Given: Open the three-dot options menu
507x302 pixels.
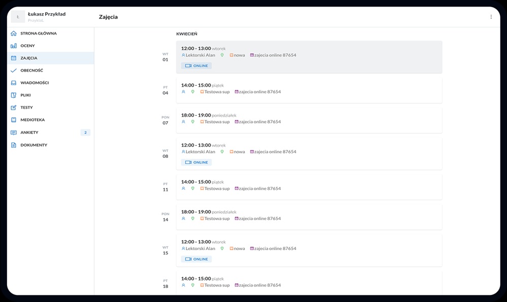Looking at the screenshot, I should (491, 17).
